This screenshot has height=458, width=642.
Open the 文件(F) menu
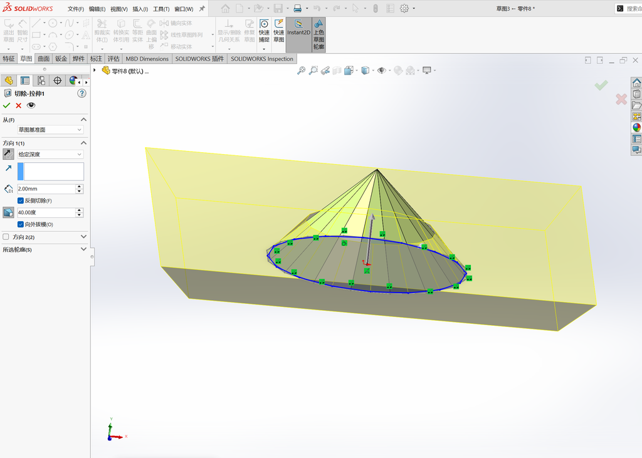(x=76, y=9)
